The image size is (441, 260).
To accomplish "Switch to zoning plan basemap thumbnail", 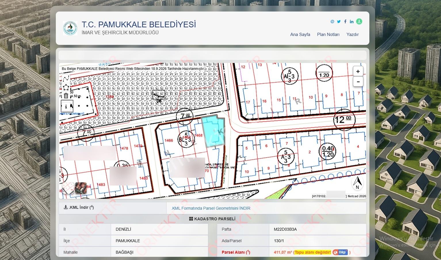I will coord(68,188).
